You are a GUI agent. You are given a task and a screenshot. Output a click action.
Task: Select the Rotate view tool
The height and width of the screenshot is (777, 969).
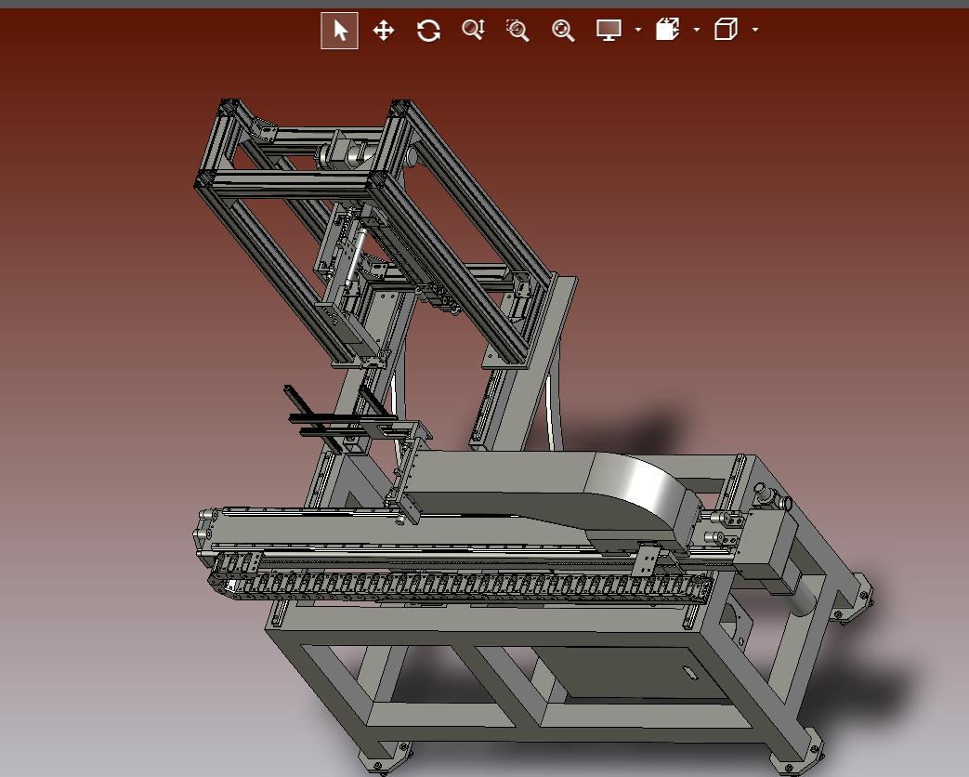pos(428,31)
